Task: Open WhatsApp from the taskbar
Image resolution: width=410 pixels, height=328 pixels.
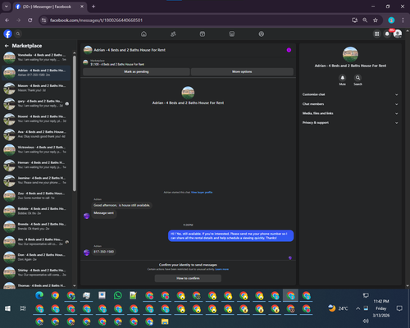Action: click(118, 295)
